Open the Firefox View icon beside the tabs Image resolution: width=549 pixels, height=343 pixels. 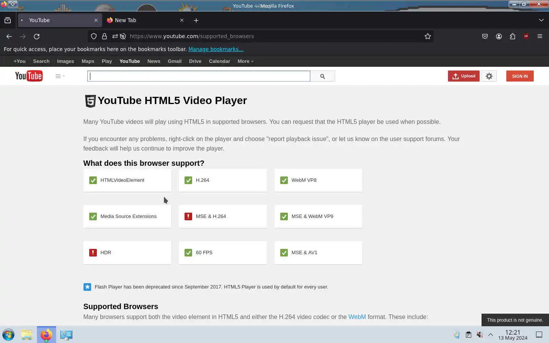tap(8, 20)
